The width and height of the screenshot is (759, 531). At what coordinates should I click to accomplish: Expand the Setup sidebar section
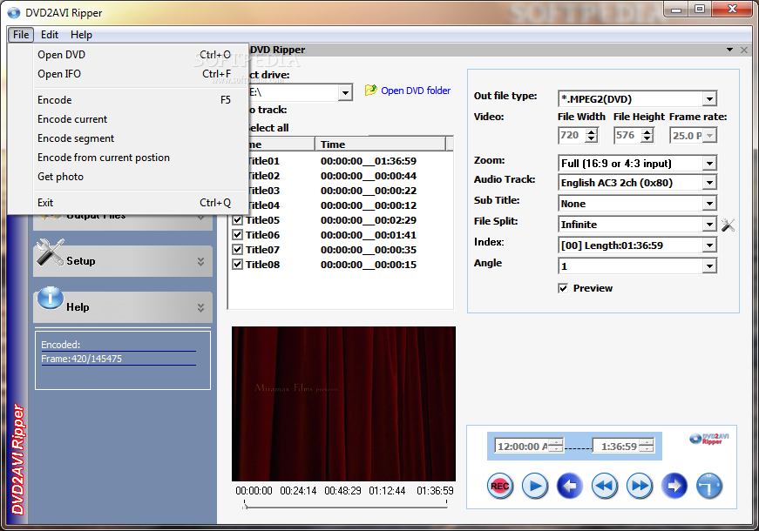(201, 262)
